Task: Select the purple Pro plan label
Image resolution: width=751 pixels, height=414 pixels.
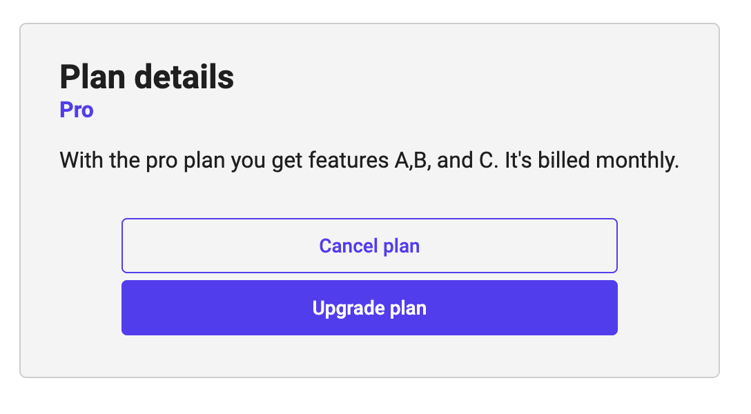Action: pyautogui.click(x=77, y=110)
